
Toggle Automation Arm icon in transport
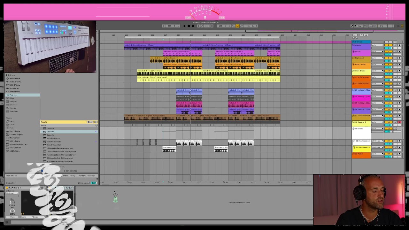202,26
